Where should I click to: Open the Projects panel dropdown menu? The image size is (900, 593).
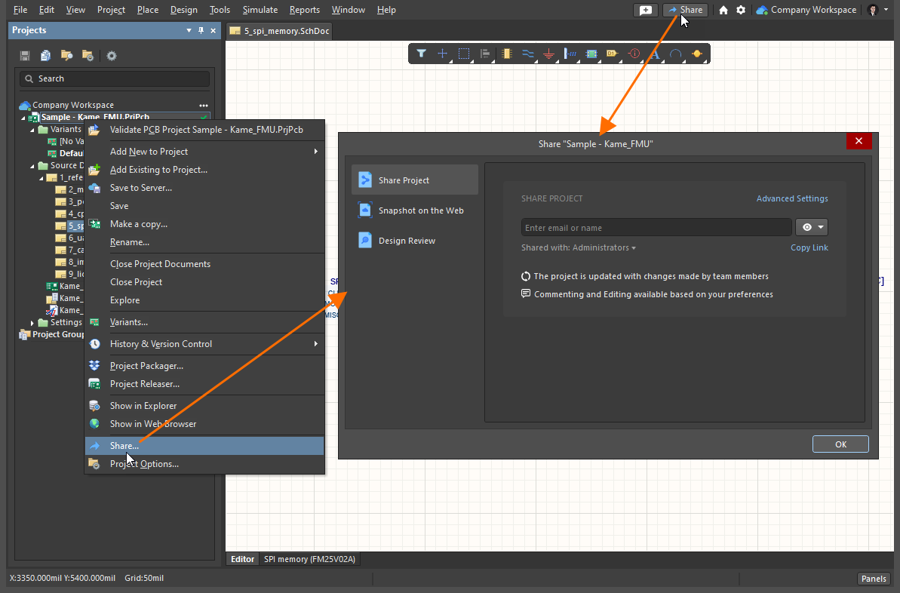pyautogui.click(x=189, y=30)
